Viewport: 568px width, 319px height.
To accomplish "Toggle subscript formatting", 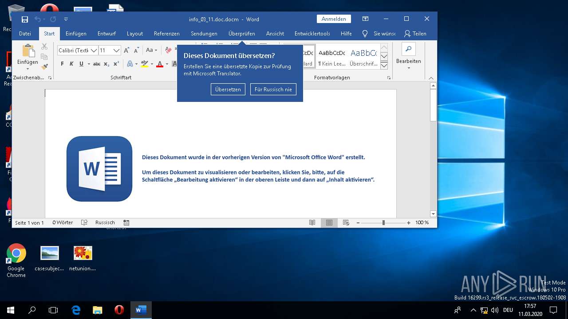I will click(x=106, y=64).
